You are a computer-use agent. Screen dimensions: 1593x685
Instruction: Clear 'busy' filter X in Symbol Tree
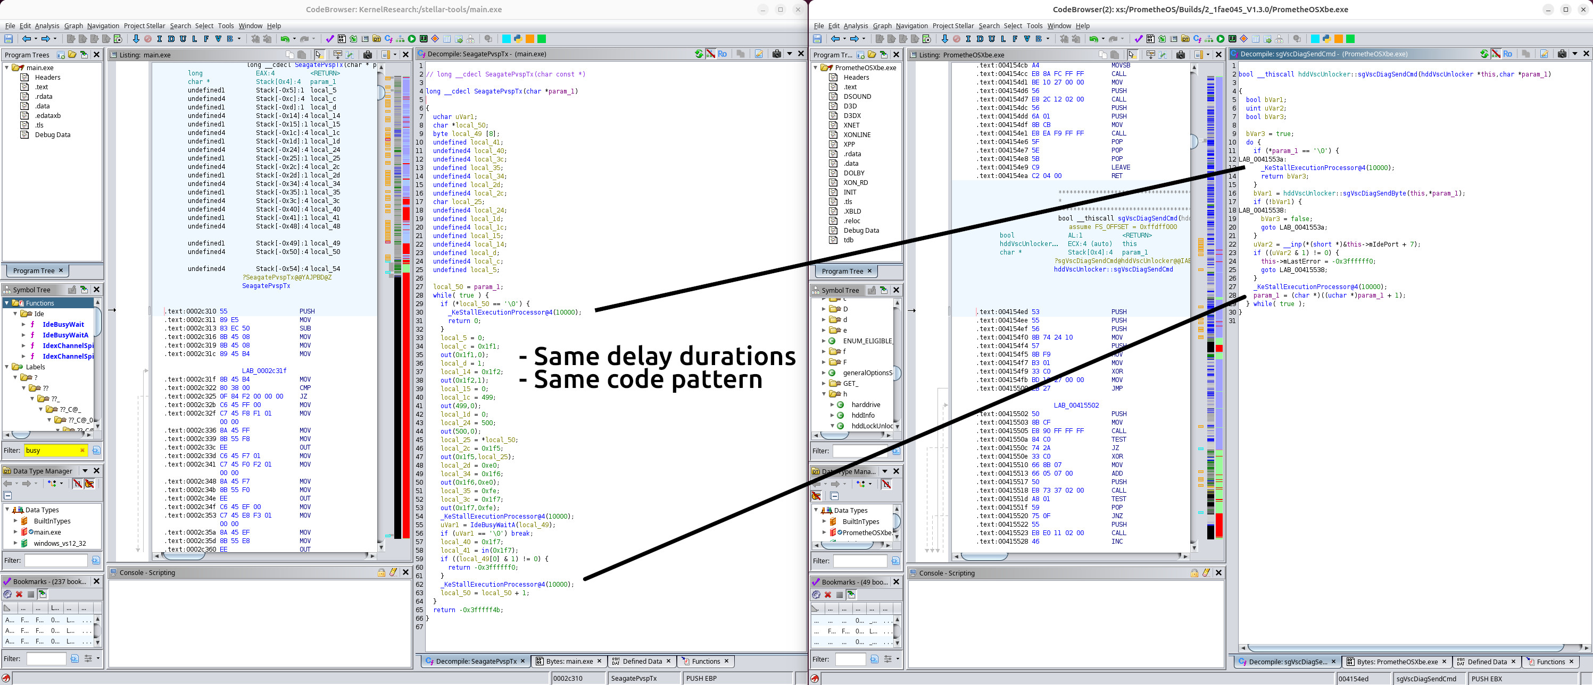(x=82, y=450)
